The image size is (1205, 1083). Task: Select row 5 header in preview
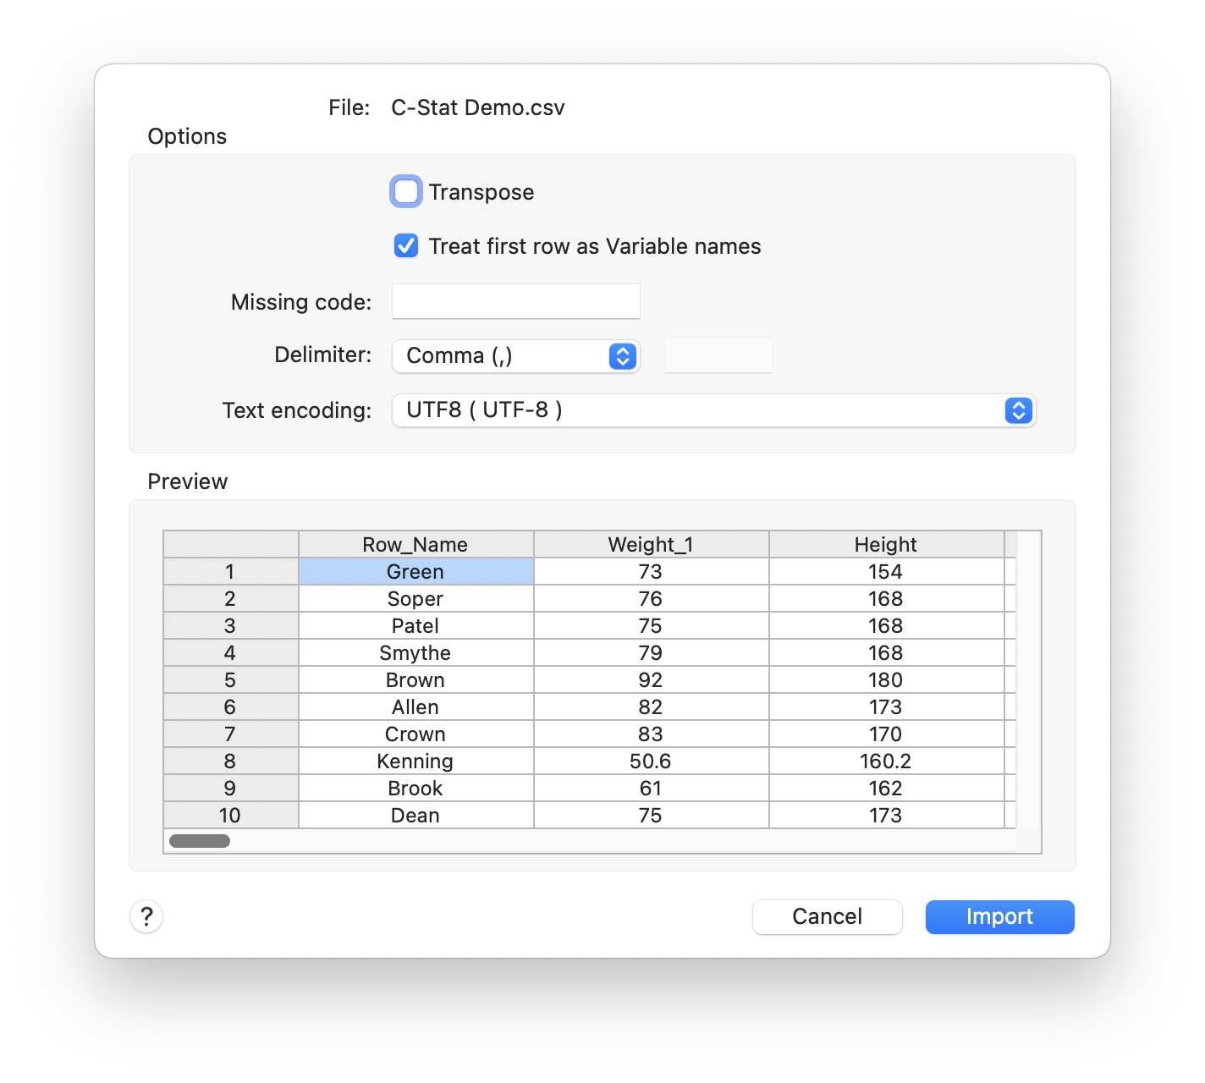click(x=230, y=680)
